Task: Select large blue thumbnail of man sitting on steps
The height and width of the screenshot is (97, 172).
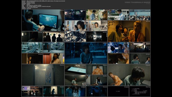Action: point(86,53)
